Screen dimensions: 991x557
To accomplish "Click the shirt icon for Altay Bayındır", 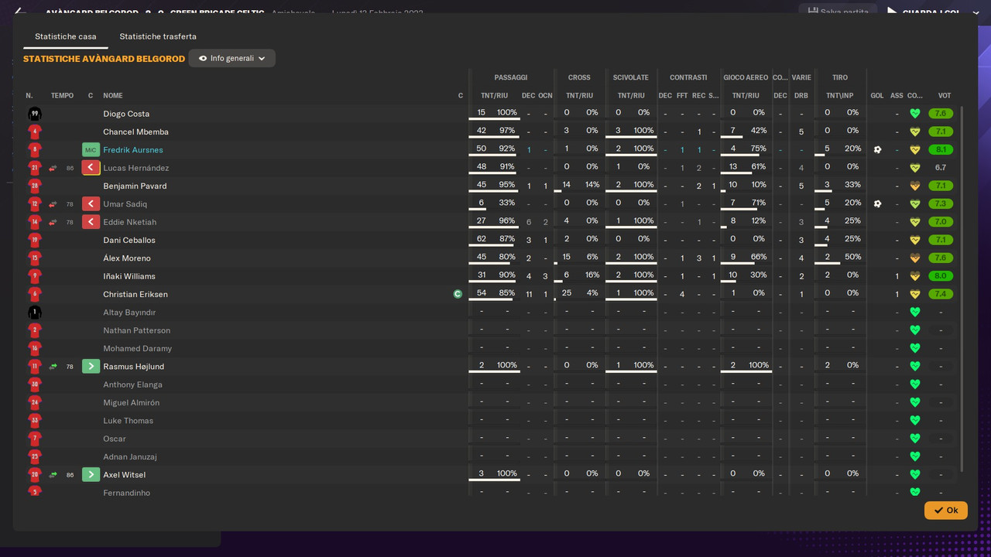I will click(34, 313).
